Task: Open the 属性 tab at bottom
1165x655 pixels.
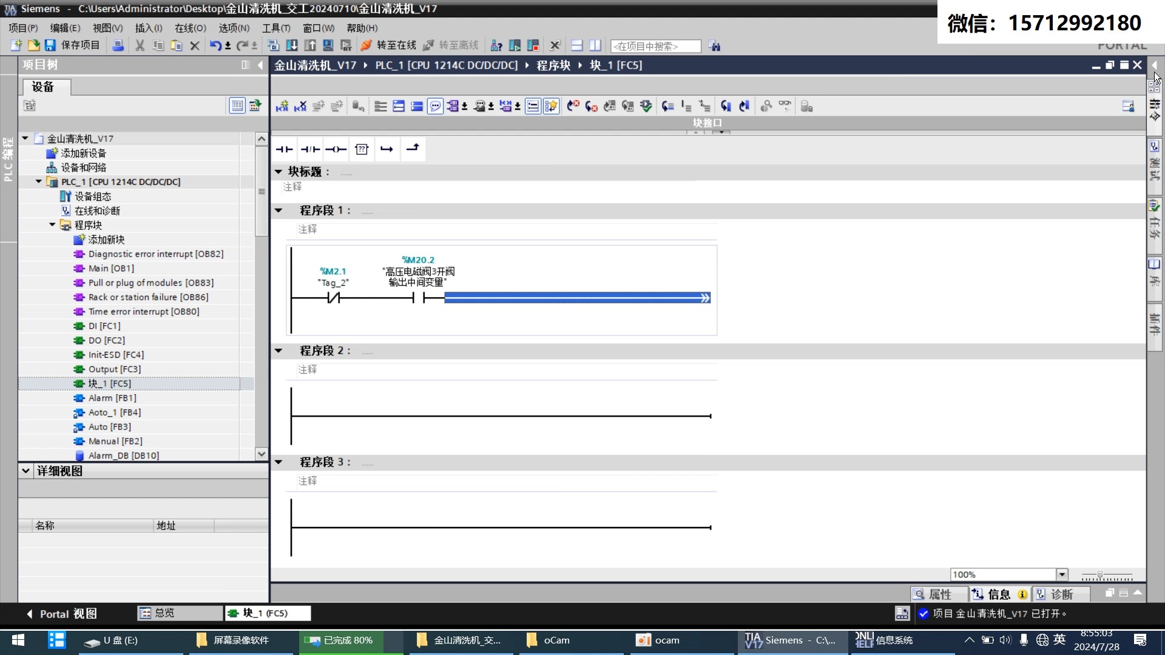Action: pos(939,594)
